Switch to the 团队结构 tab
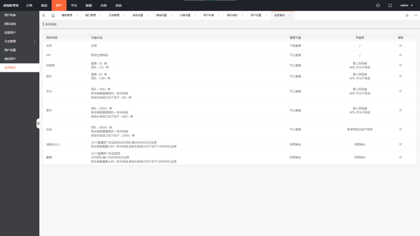This screenshot has height=236, width=420. tap(232, 15)
